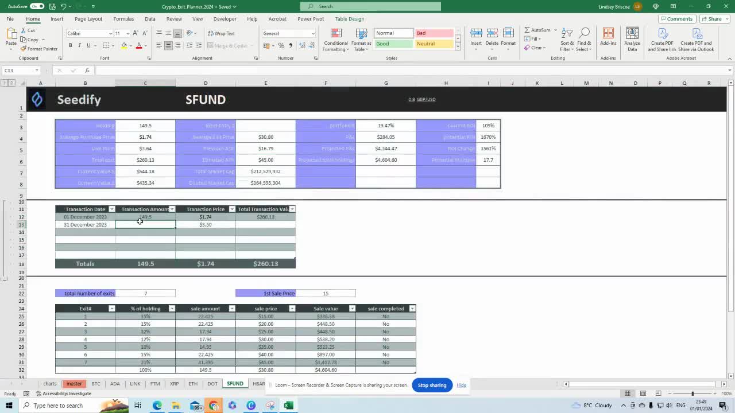735x413 pixels.
Task: Apply Merge & Center
Action: (229, 45)
